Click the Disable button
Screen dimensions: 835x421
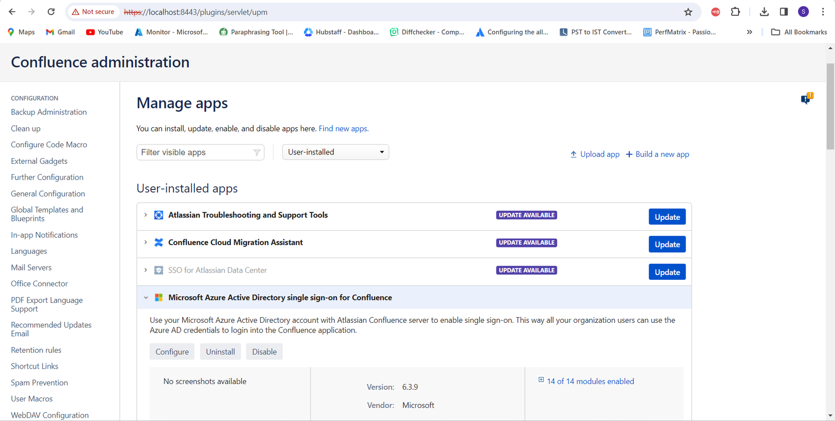264,352
